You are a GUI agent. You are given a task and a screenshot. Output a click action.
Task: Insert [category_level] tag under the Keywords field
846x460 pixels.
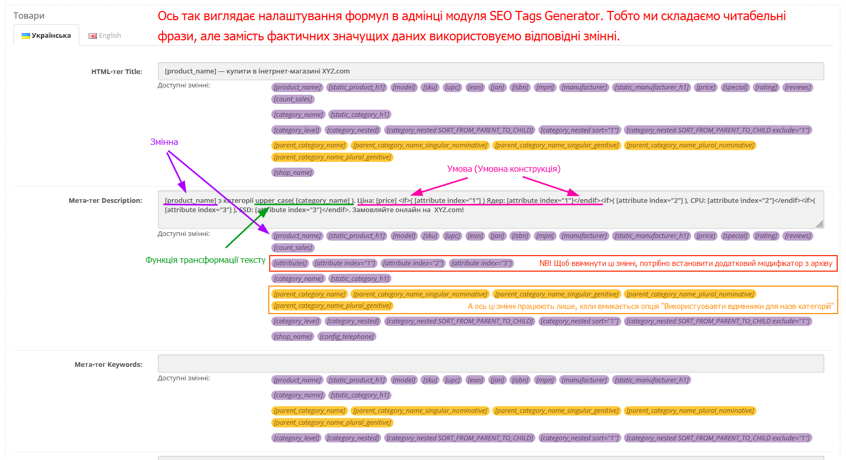pyautogui.click(x=297, y=438)
